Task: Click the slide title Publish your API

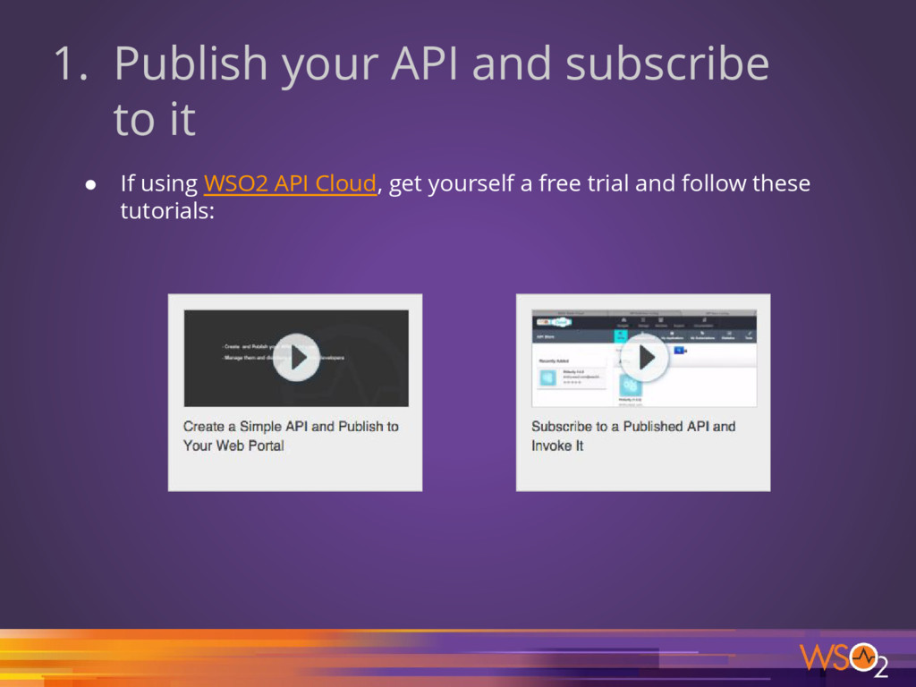Action: coord(411,90)
